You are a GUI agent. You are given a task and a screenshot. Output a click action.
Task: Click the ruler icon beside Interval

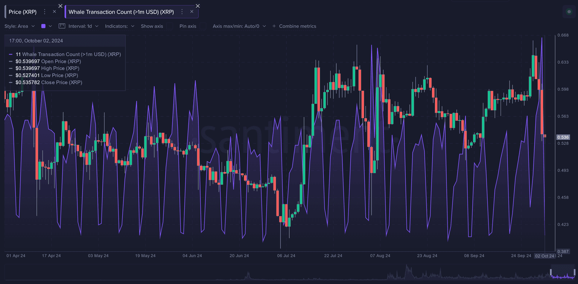point(62,26)
